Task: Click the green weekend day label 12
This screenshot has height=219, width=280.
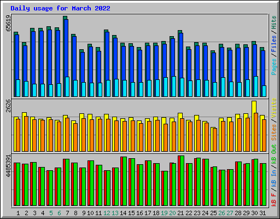Action: [x=107, y=213]
